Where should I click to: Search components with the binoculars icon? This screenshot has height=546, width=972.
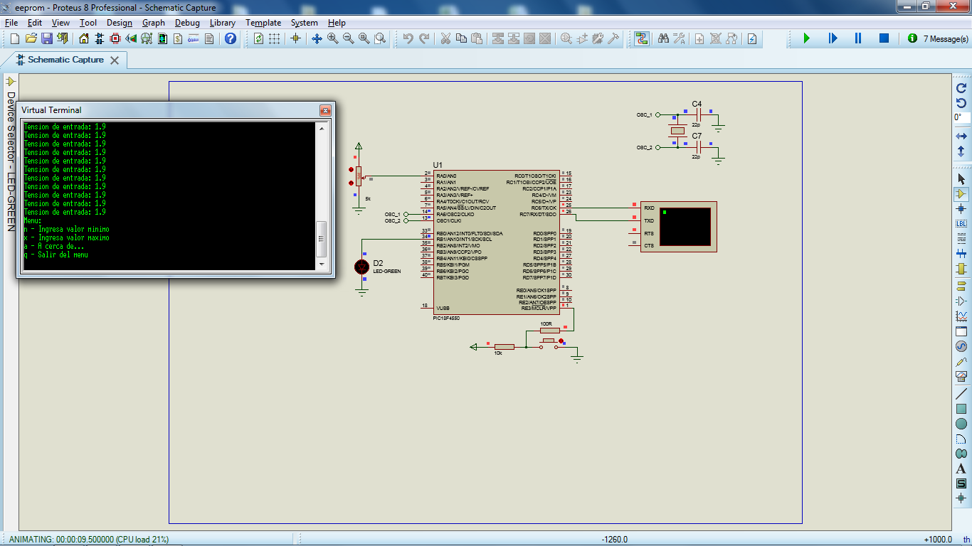tap(663, 38)
